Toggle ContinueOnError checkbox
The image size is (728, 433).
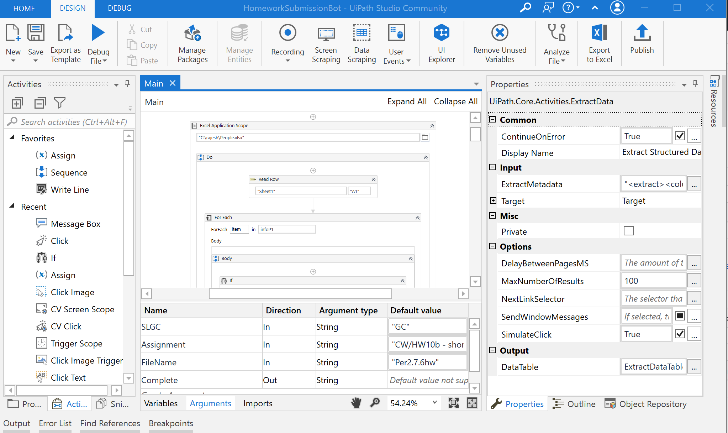[x=680, y=136]
